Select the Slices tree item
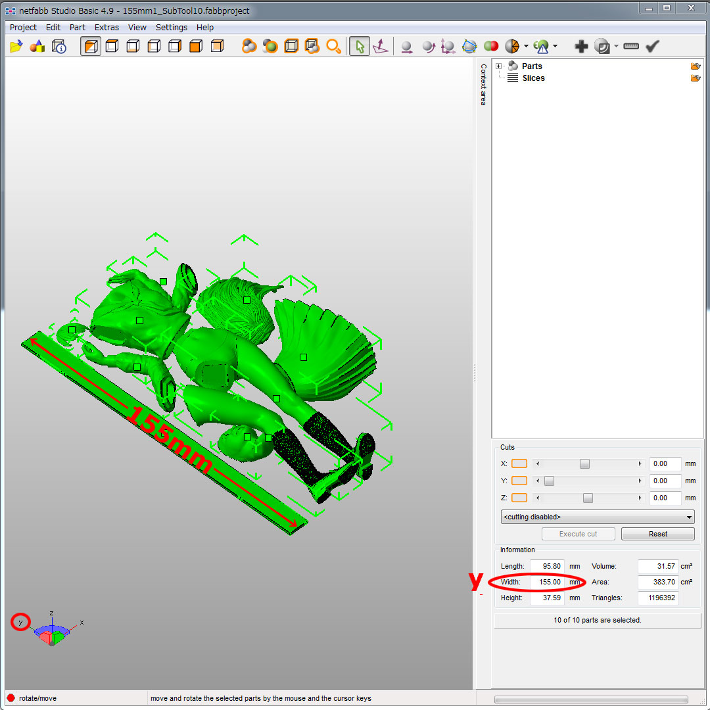 [533, 78]
